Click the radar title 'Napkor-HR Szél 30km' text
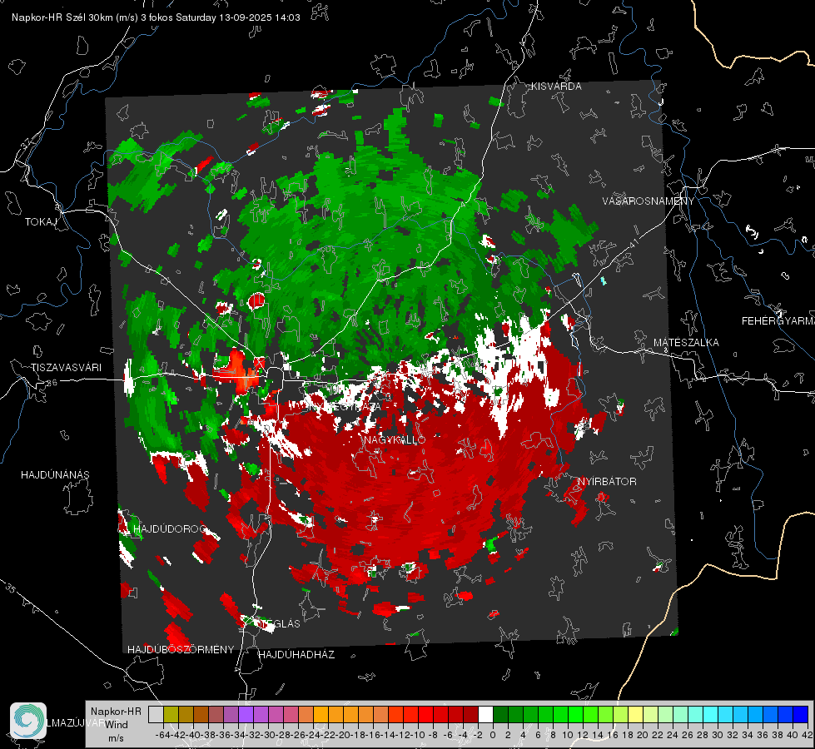This screenshot has height=749, width=815. (75, 17)
